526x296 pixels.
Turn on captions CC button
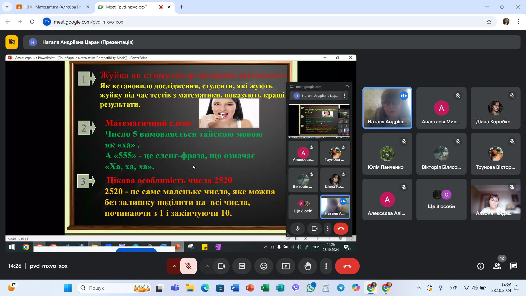242,266
